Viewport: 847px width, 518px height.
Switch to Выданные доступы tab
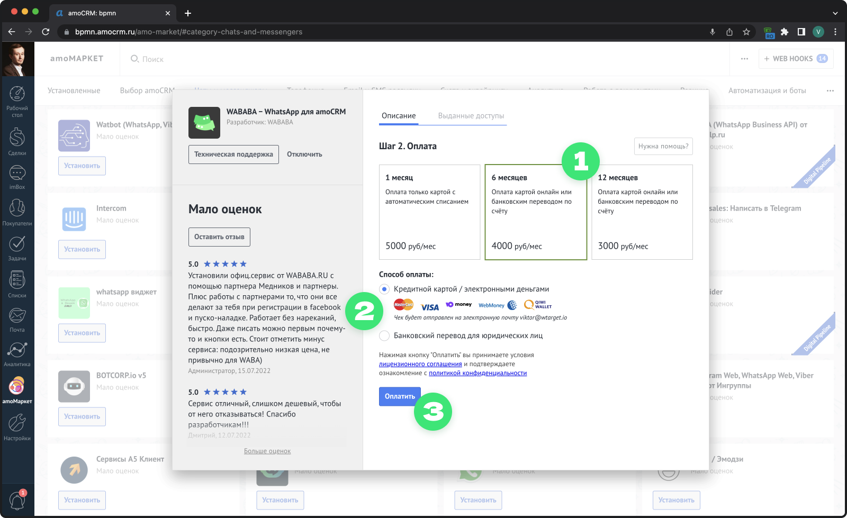click(x=471, y=116)
